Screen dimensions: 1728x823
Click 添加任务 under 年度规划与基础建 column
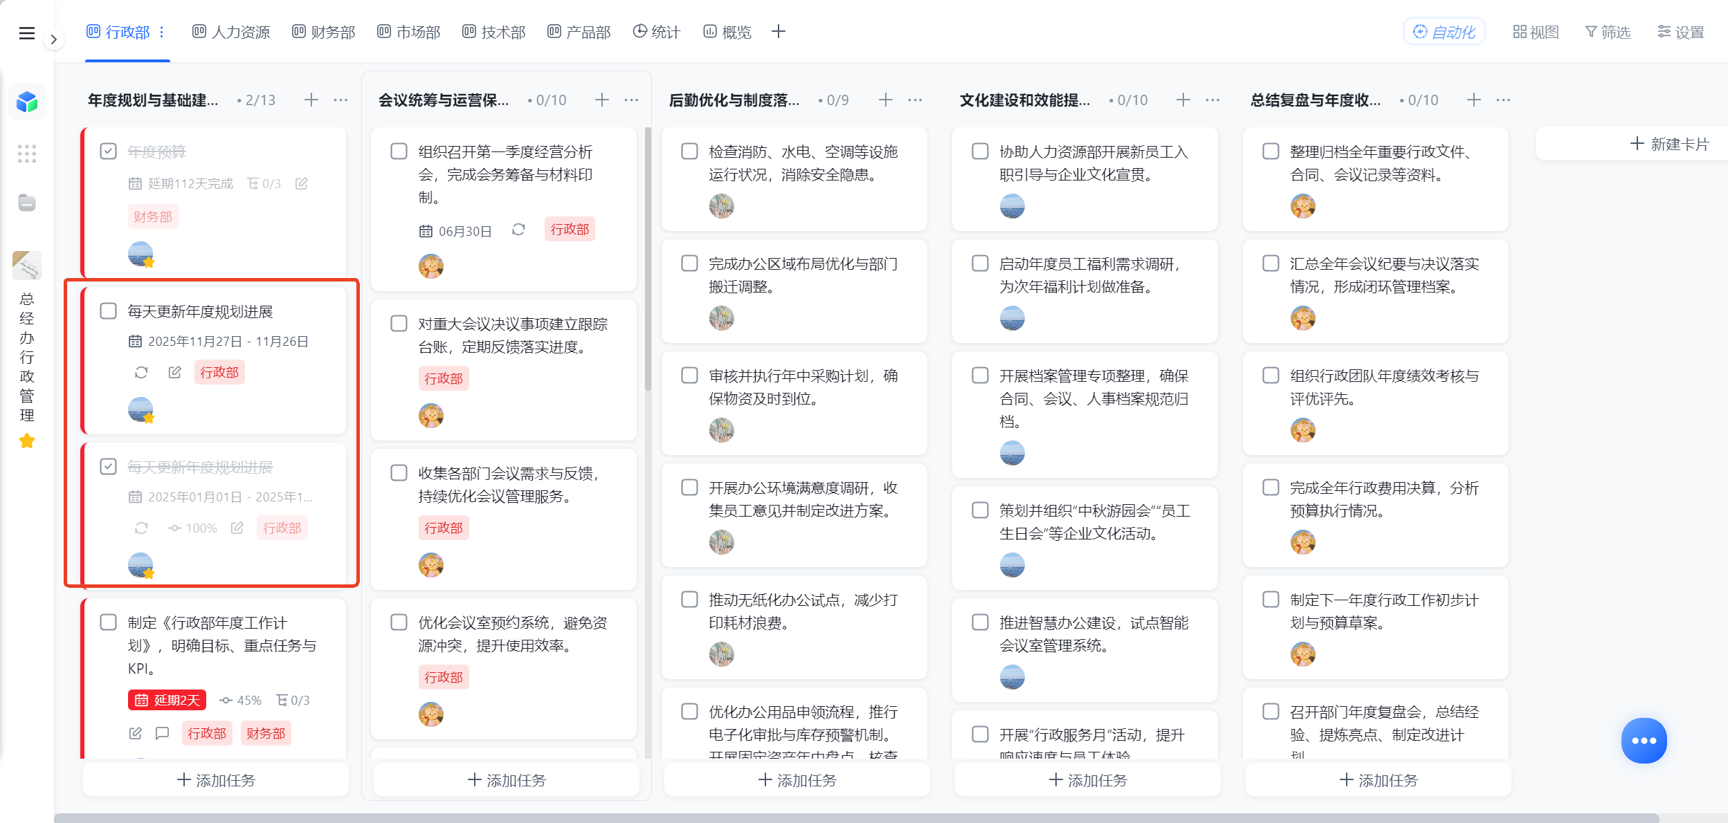click(216, 780)
